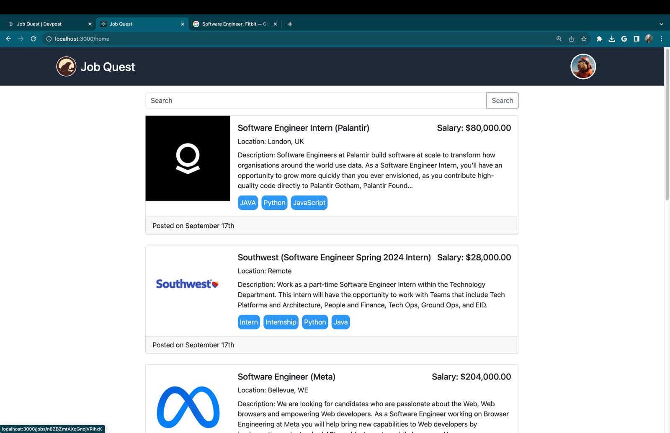670x433 pixels.
Task: Close the Software Engineer, Fitbit tab
Action: (275, 24)
